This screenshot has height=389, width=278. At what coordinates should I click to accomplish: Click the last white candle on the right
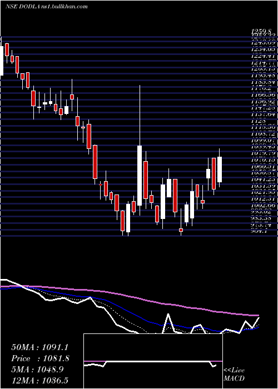point(220,169)
